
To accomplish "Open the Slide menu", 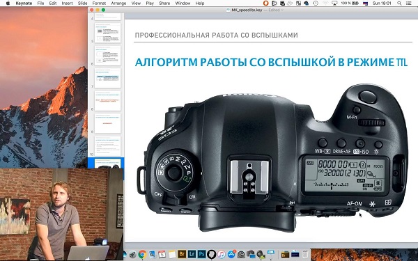I will (83, 3).
